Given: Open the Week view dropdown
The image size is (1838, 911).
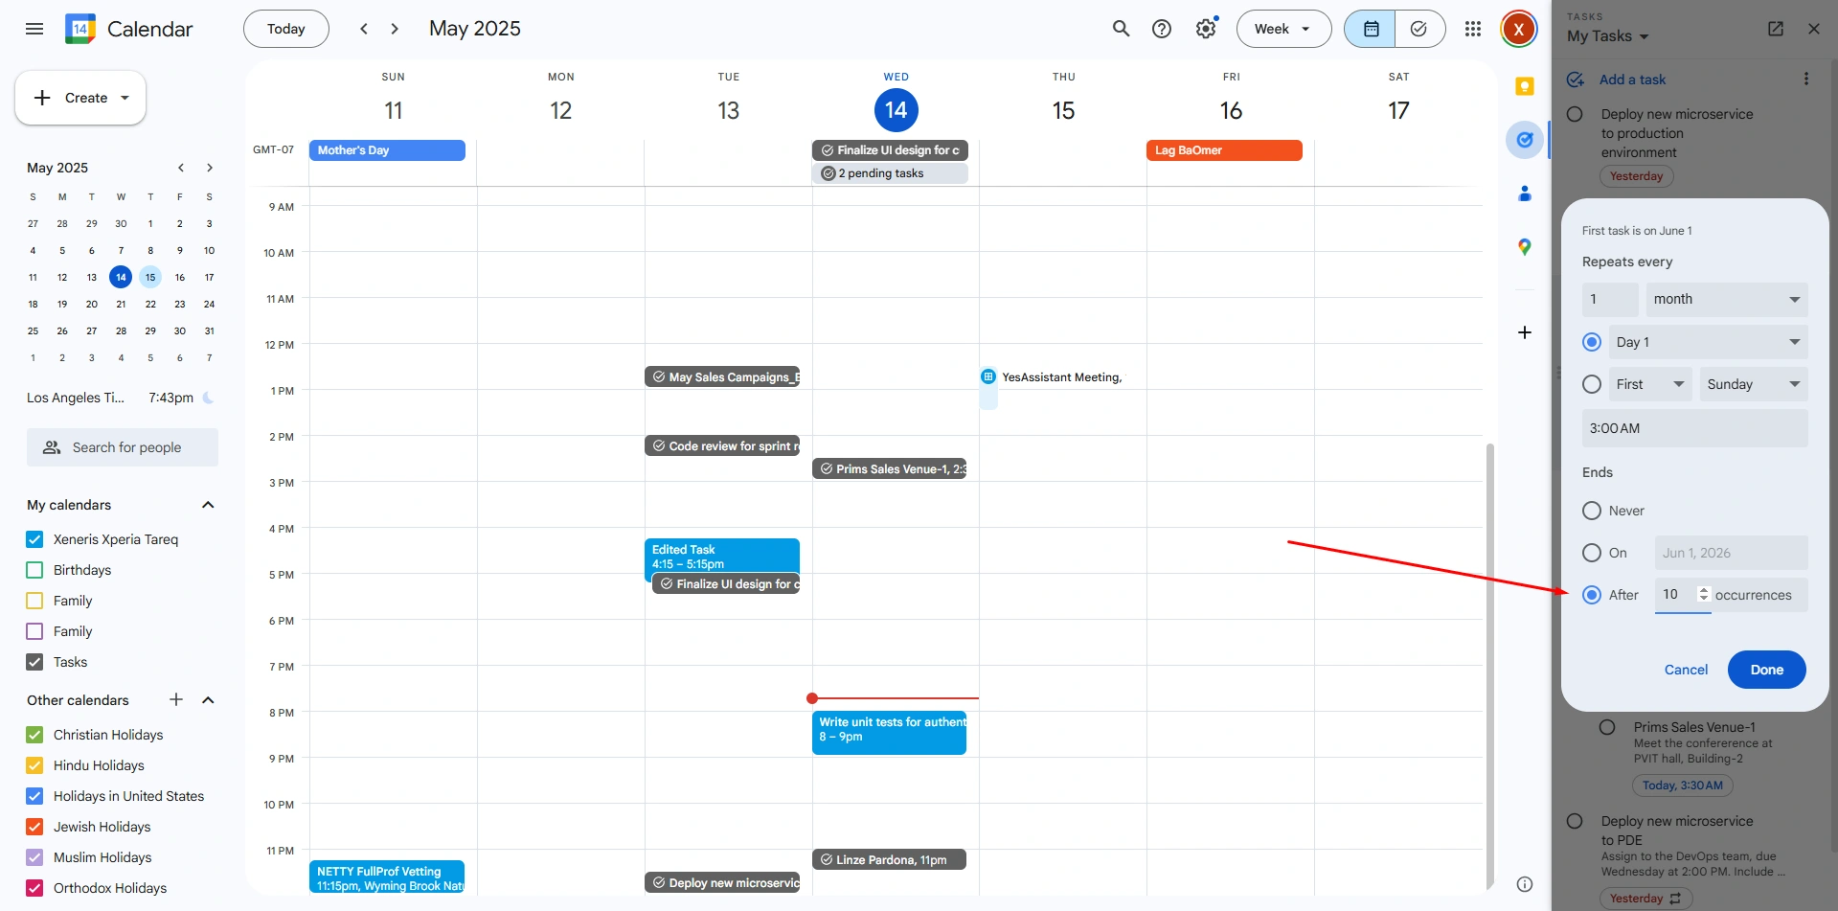Looking at the screenshot, I should pyautogui.click(x=1283, y=29).
